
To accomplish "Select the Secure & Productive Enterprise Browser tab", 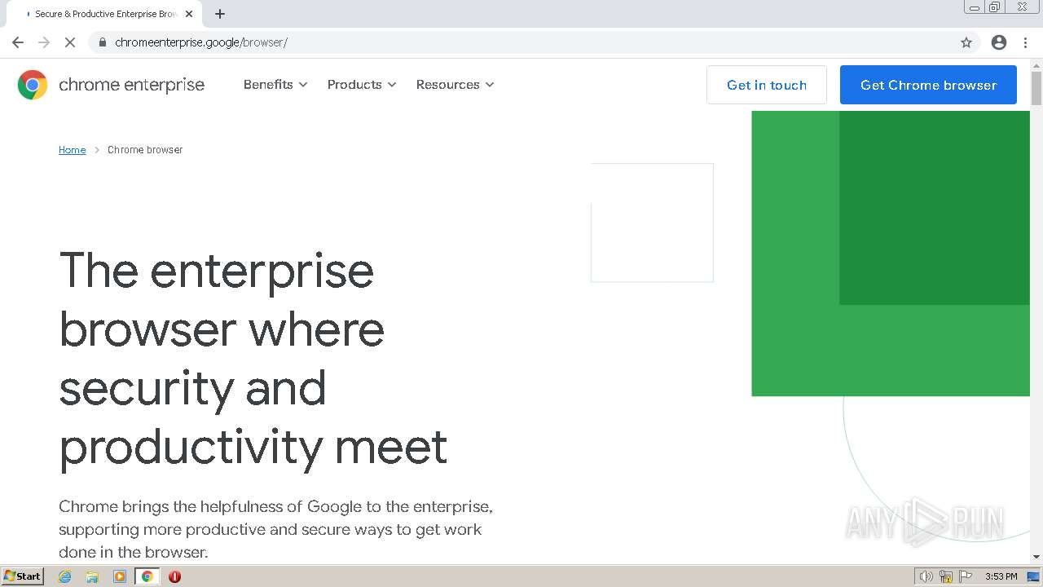I will 103,14.
